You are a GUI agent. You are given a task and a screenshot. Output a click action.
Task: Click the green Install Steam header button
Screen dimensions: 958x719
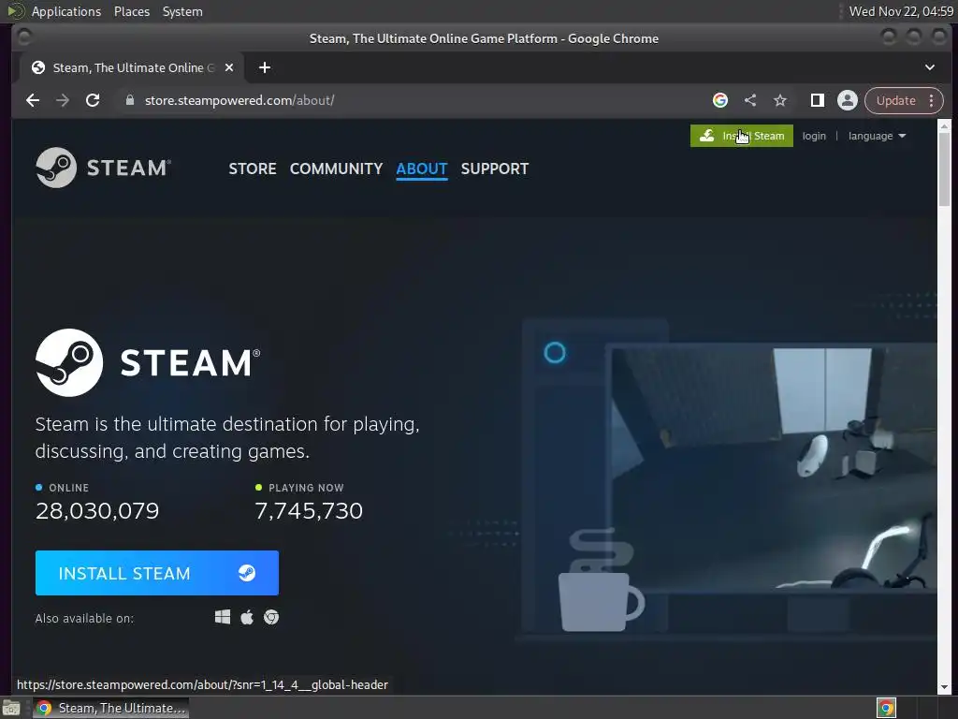tap(742, 136)
